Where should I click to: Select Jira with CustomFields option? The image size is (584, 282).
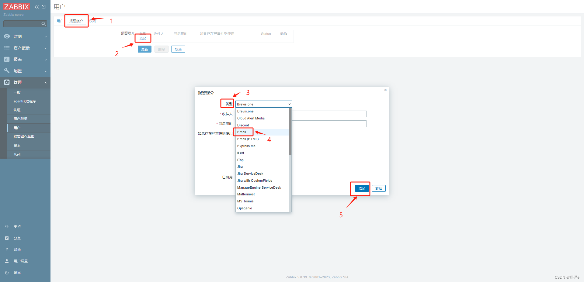coord(262,181)
